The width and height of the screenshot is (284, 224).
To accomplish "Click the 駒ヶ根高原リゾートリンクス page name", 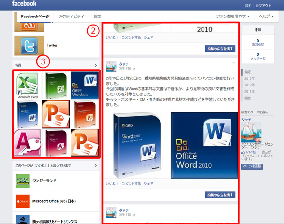I will click(55, 222).
